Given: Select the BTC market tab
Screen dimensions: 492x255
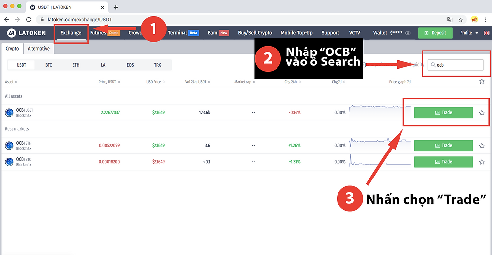Looking at the screenshot, I should (x=49, y=65).
